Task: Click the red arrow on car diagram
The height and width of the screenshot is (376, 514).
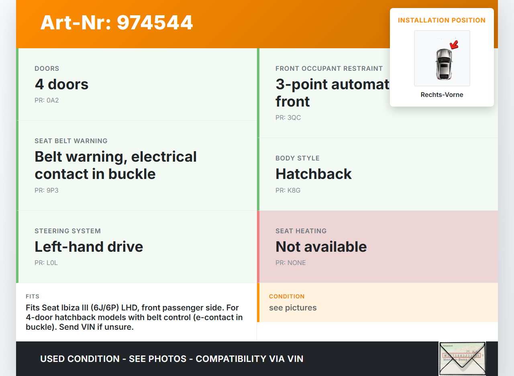Action: point(454,44)
